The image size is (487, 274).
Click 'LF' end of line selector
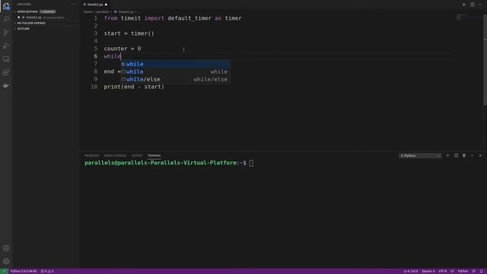click(x=452, y=271)
